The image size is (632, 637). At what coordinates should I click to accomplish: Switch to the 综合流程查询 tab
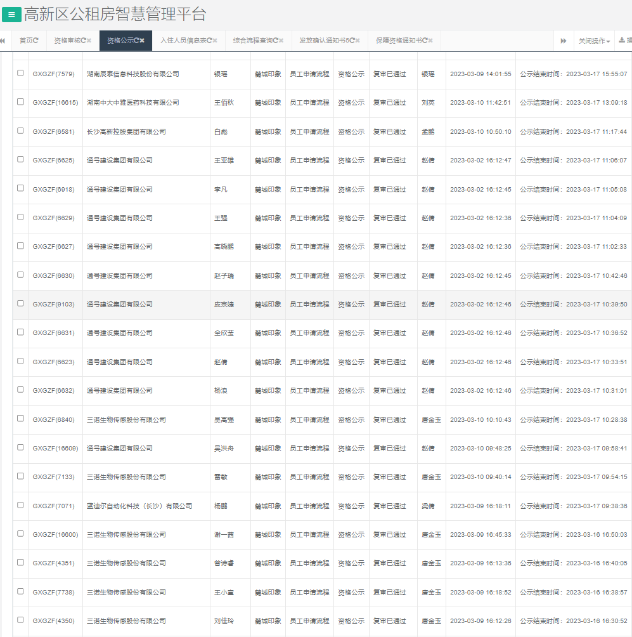pos(253,41)
